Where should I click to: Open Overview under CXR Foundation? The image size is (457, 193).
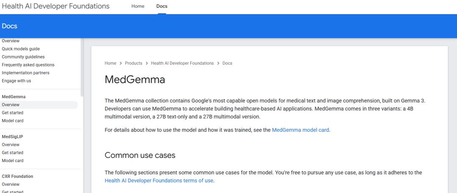pyautogui.click(x=11, y=185)
